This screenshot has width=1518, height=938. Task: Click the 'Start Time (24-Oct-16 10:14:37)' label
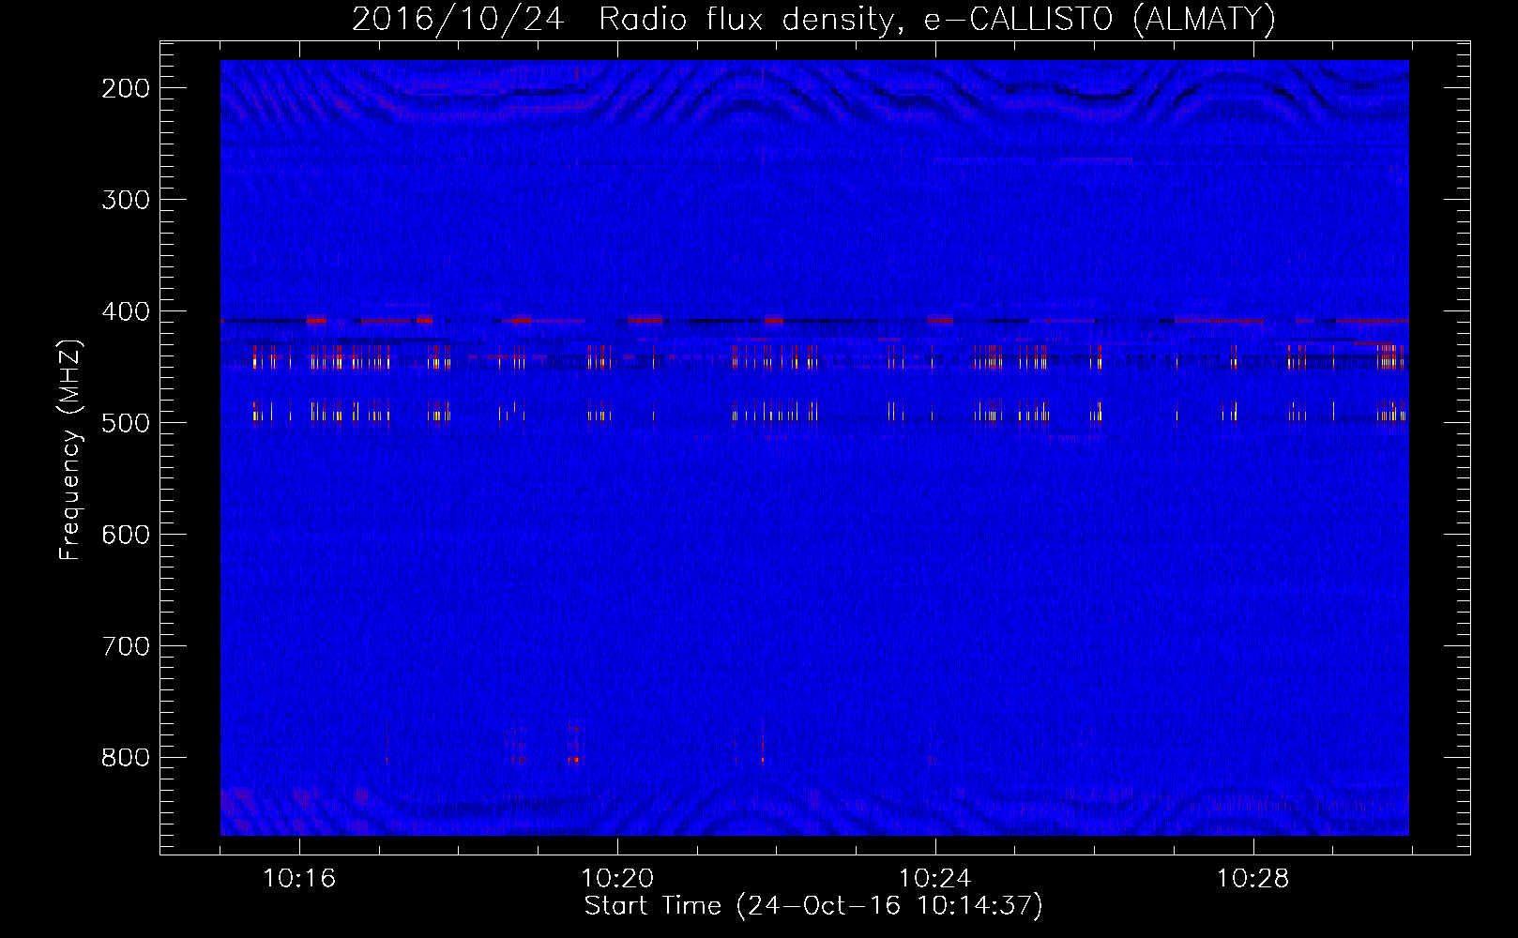tap(813, 906)
